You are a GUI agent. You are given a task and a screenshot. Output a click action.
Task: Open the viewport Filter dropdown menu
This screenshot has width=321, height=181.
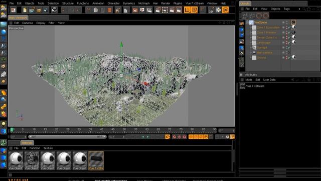tap(51, 23)
